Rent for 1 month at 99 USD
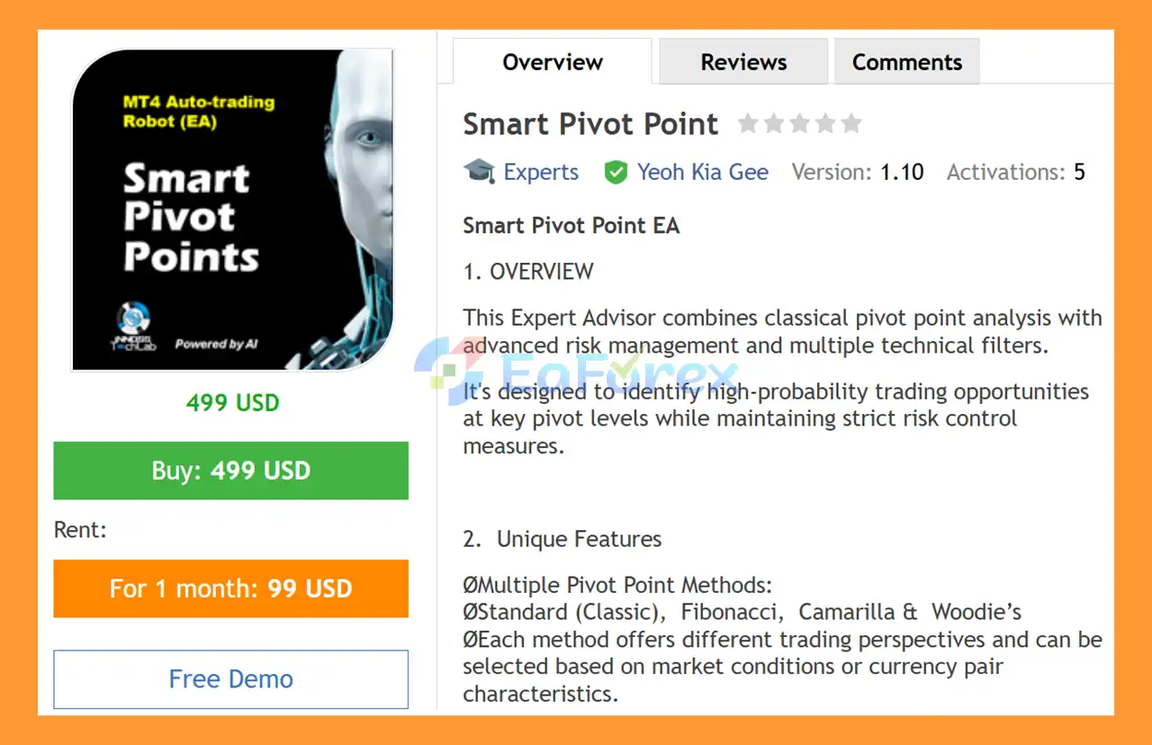 (231, 588)
